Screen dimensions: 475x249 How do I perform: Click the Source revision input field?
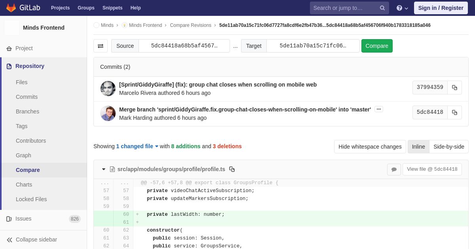point(184,46)
